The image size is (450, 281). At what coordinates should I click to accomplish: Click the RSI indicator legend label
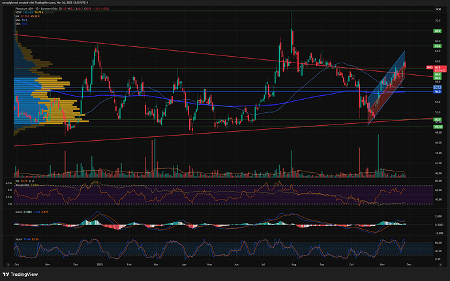[17, 181]
